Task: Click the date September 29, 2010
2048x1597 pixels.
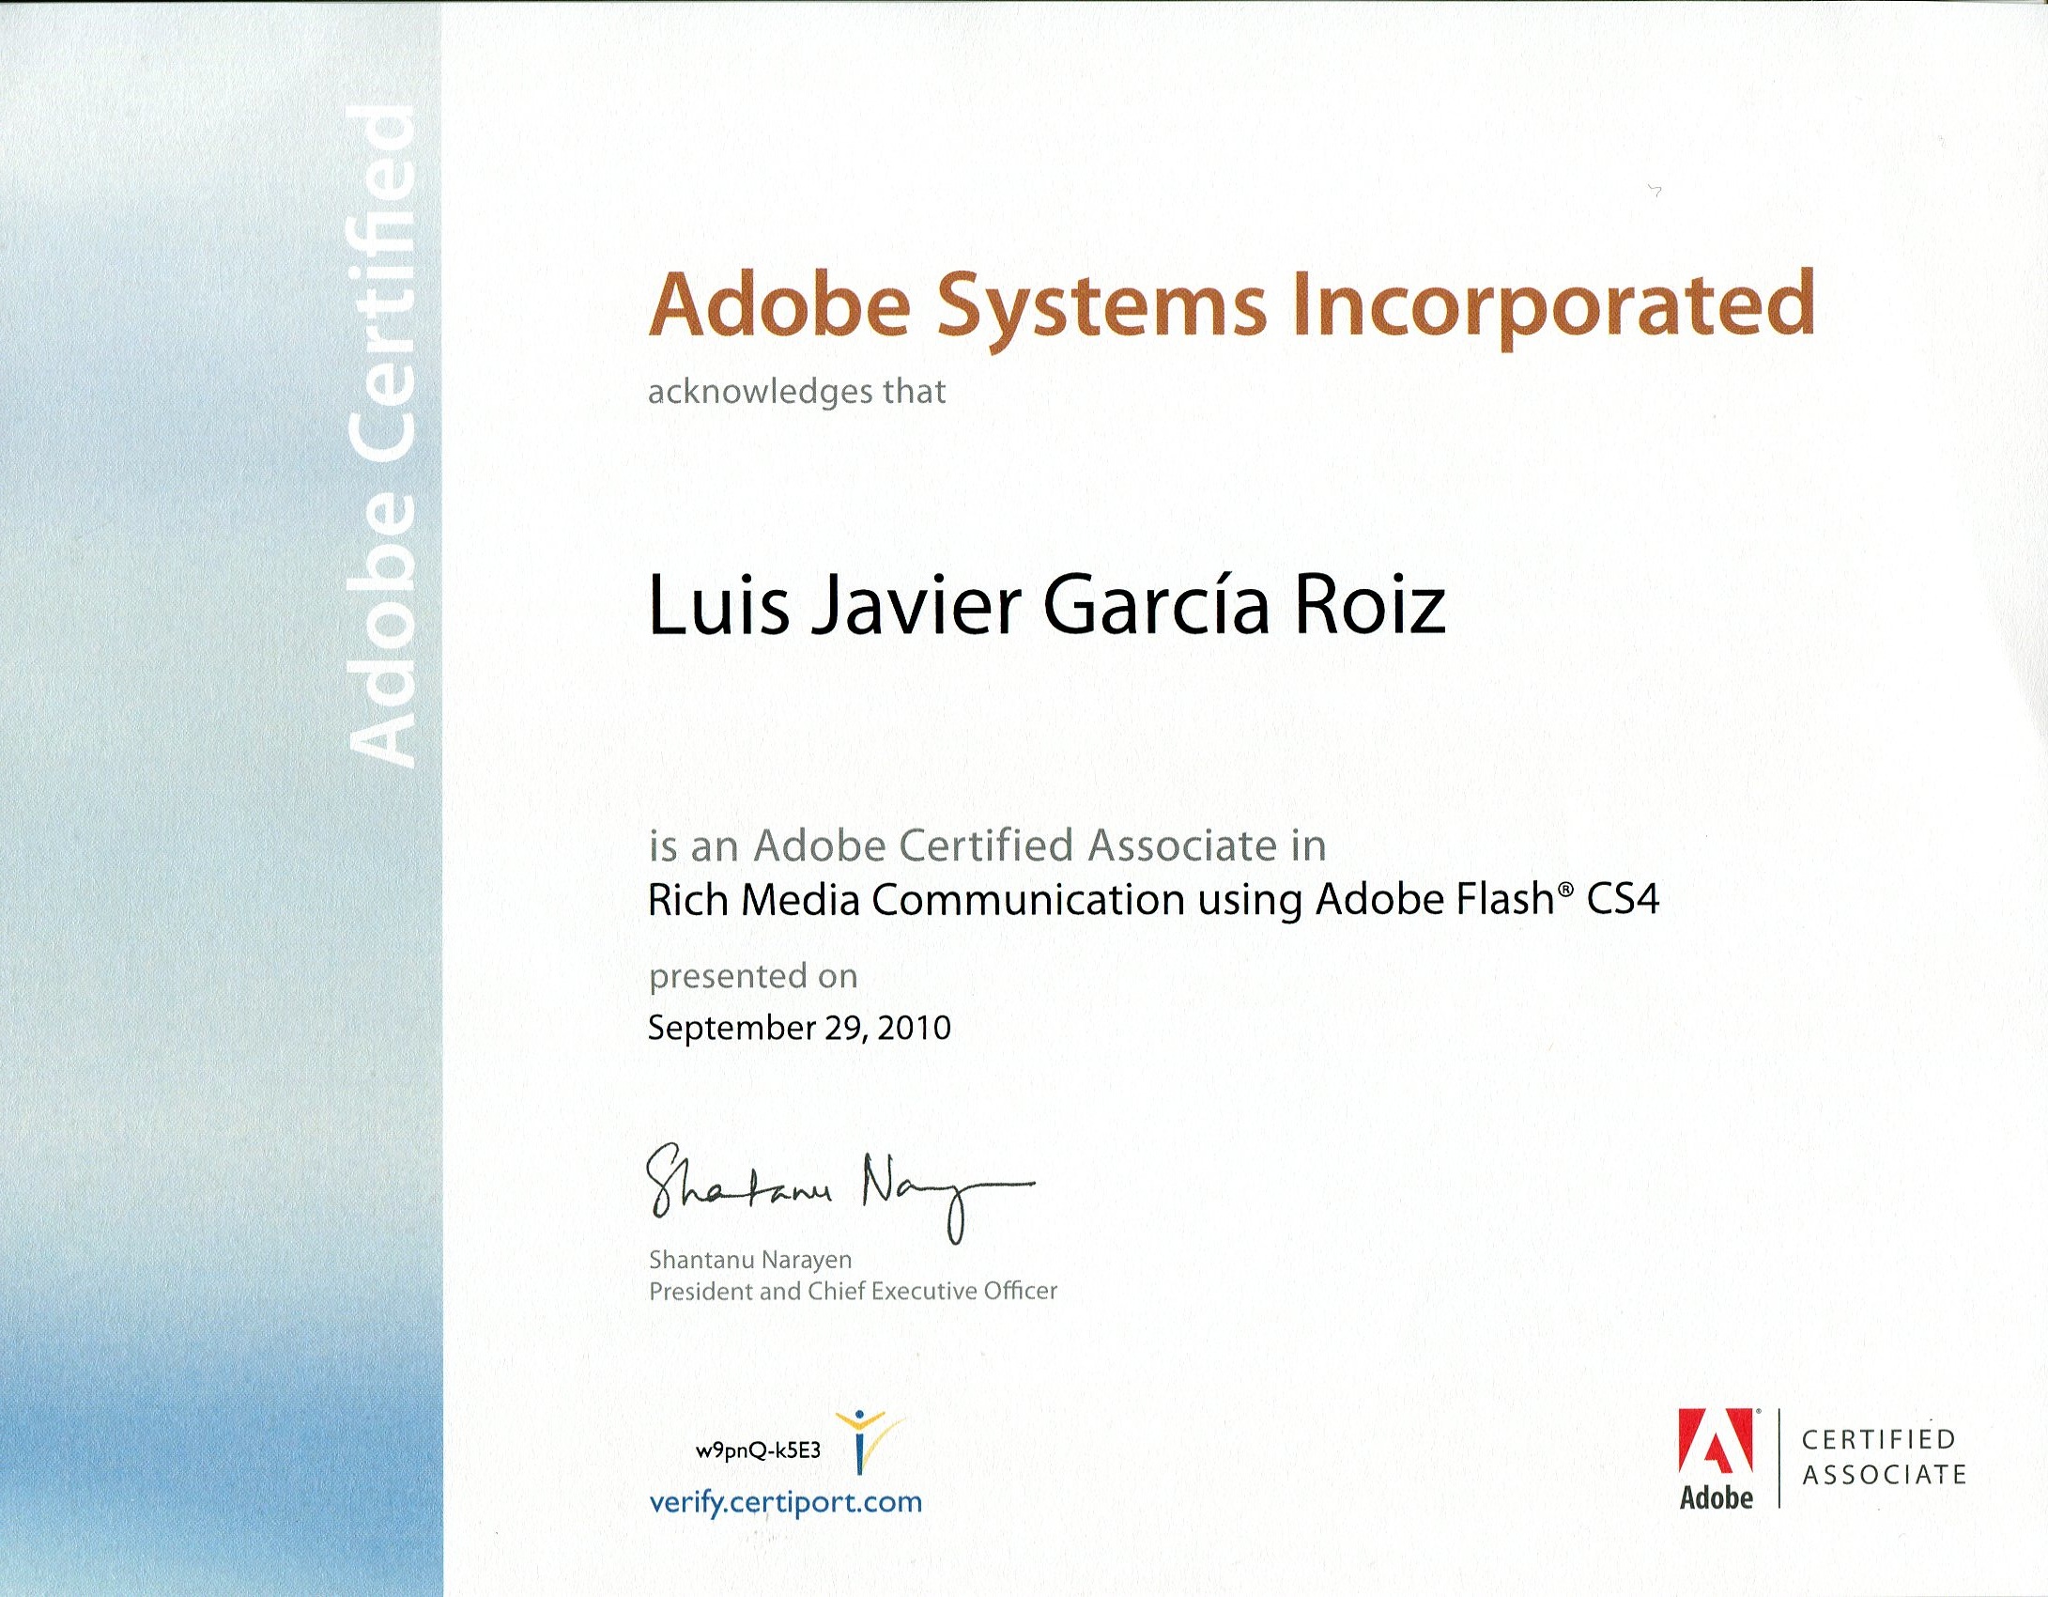Action: click(x=799, y=1027)
